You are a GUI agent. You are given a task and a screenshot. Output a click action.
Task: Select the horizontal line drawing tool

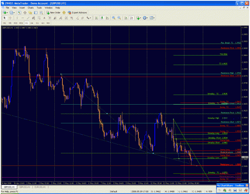click(22, 18)
